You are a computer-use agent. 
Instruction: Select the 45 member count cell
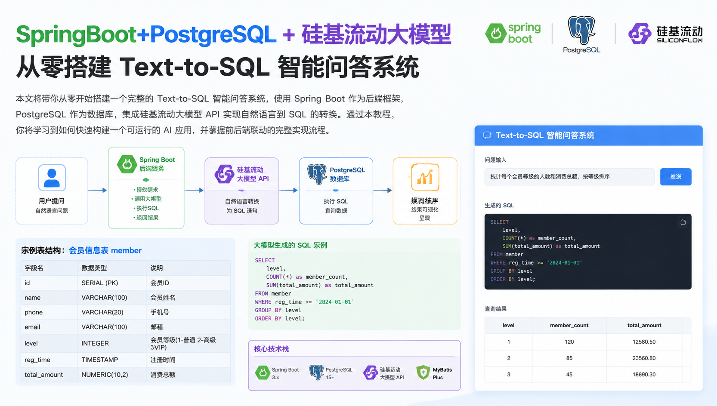(x=569, y=375)
